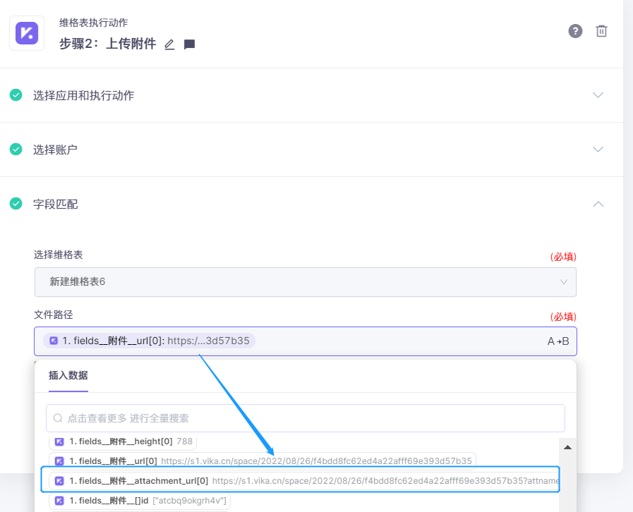Expand 选择账户 section chevron
Image resolution: width=633 pixels, height=512 pixels.
point(598,150)
